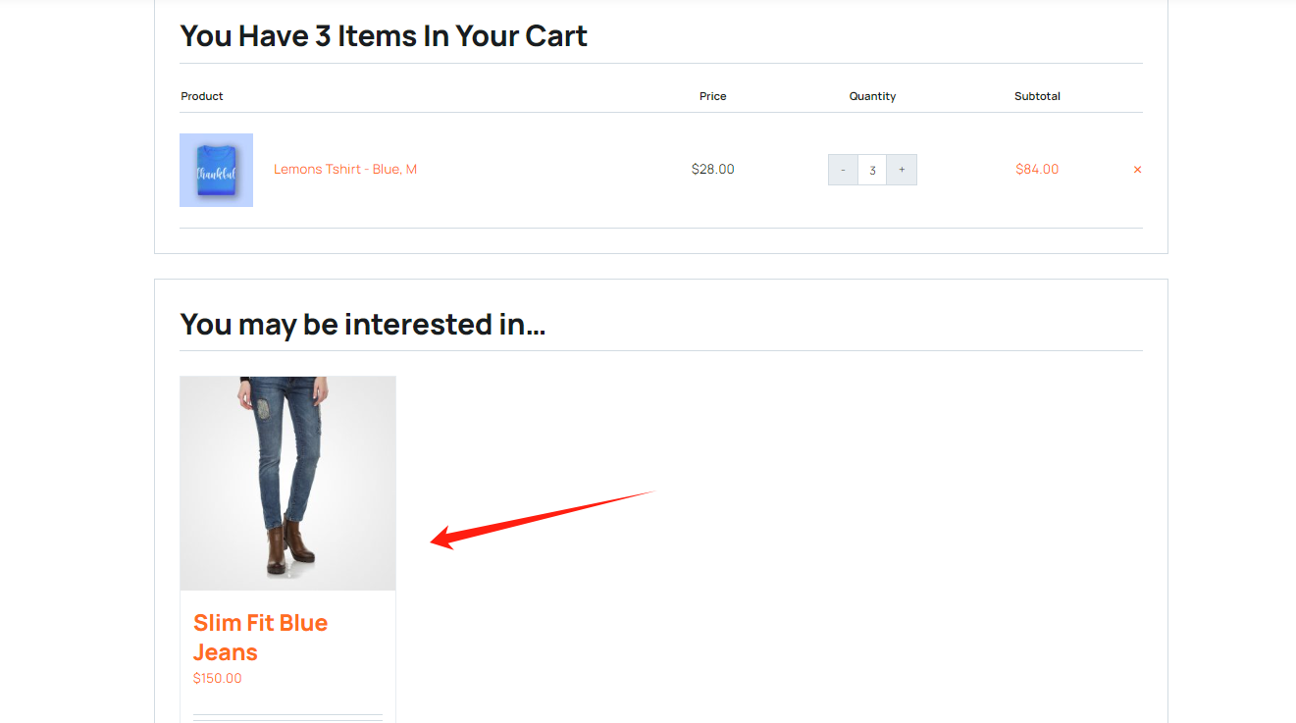Click the You may be interested in heading
This screenshot has width=1296, height=723.
[362, 324]
